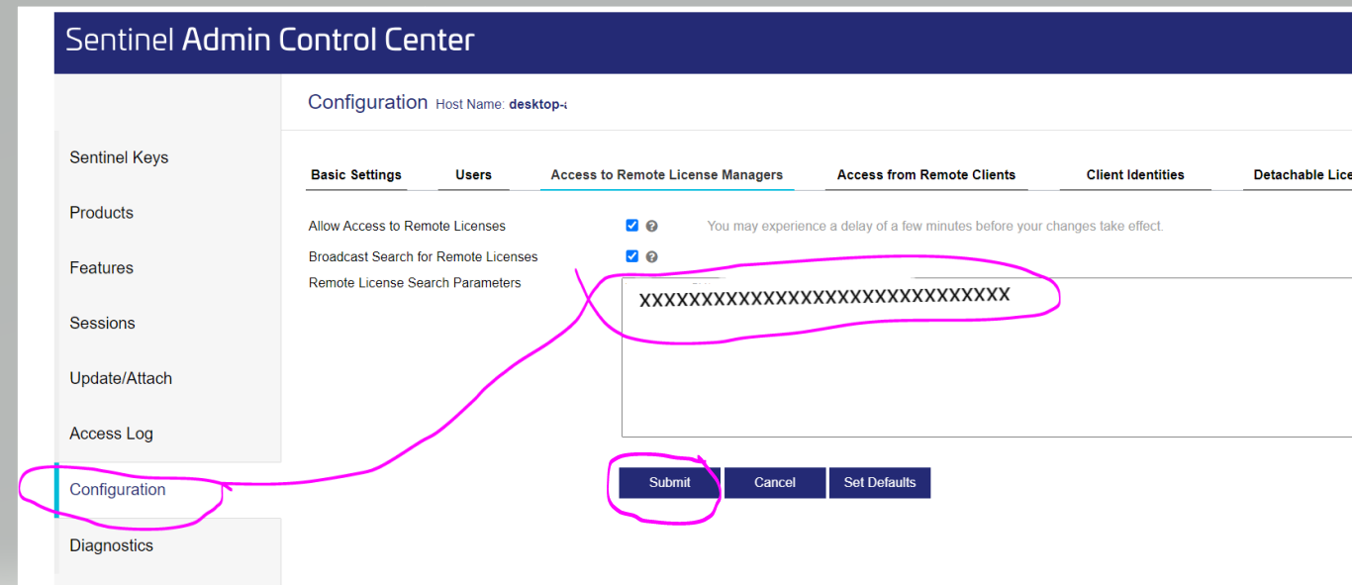Switch to the Users tab
Image resolution: width=1352 pixels, height=585 pixels.
click(473, 175)
